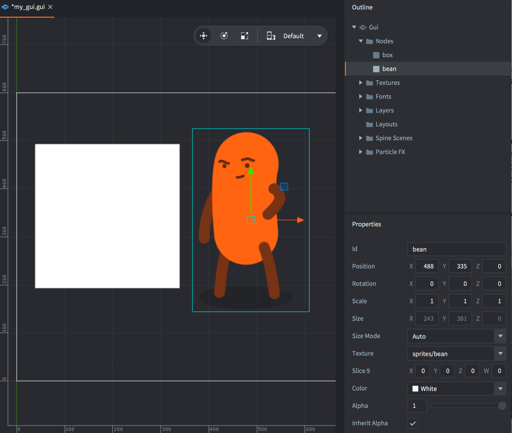Open the Default layout dropdown arrow
The image size is (512, 433).
click(x=319, y=36)
